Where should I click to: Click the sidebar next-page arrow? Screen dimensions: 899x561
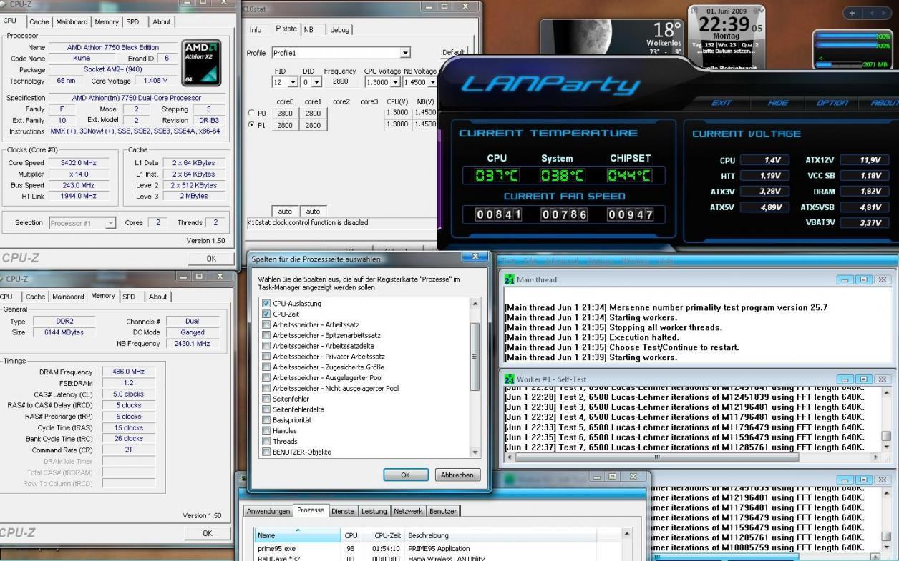click(883, 13)
